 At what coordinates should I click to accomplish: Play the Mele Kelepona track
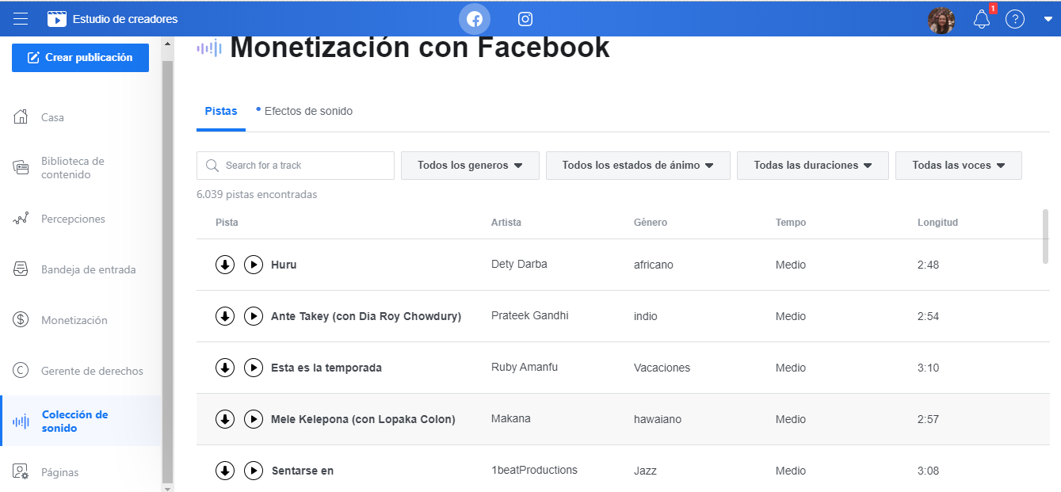254,419
